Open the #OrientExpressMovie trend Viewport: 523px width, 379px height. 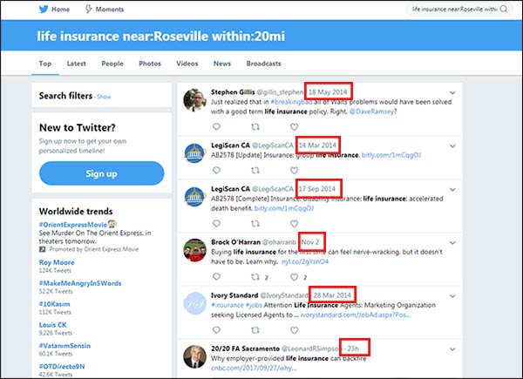click(x=73, y=224)
